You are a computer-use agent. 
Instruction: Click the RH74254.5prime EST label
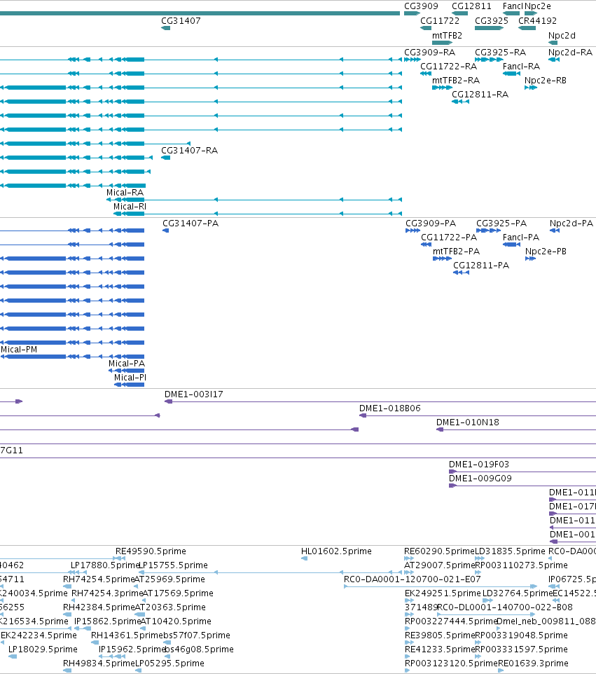tap(99, 579)
